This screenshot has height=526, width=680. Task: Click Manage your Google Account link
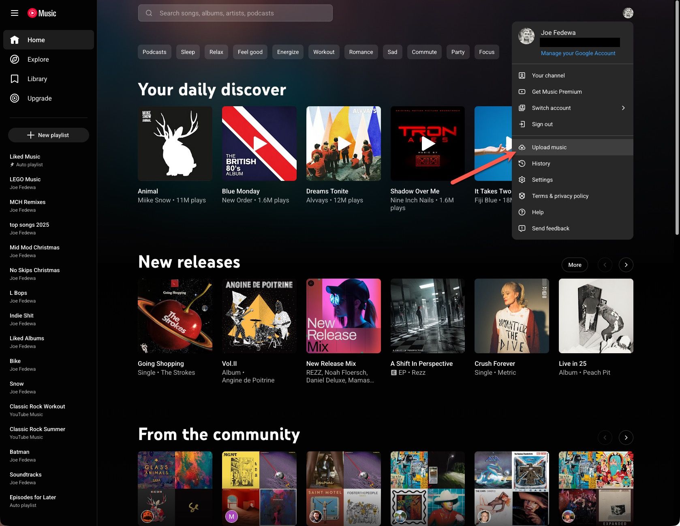pyautogui.click(x=578, y=53)
